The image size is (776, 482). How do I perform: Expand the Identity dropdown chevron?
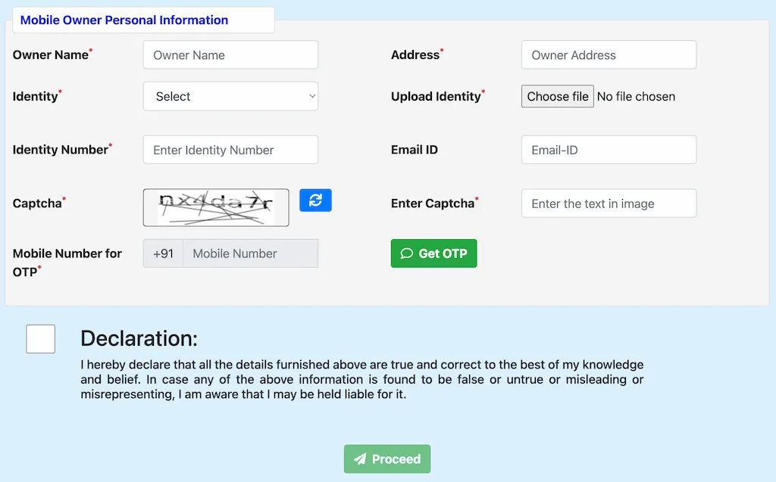311,96
